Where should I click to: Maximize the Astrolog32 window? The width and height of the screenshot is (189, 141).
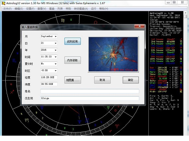(174, 2)
